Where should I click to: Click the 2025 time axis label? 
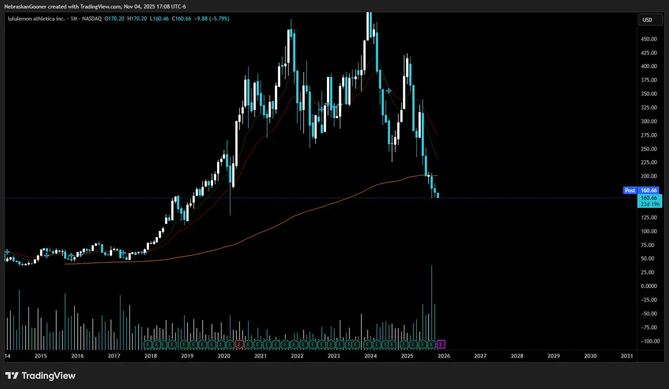(x=407, y=356)
